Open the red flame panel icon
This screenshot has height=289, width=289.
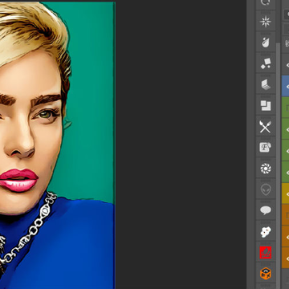266,253
